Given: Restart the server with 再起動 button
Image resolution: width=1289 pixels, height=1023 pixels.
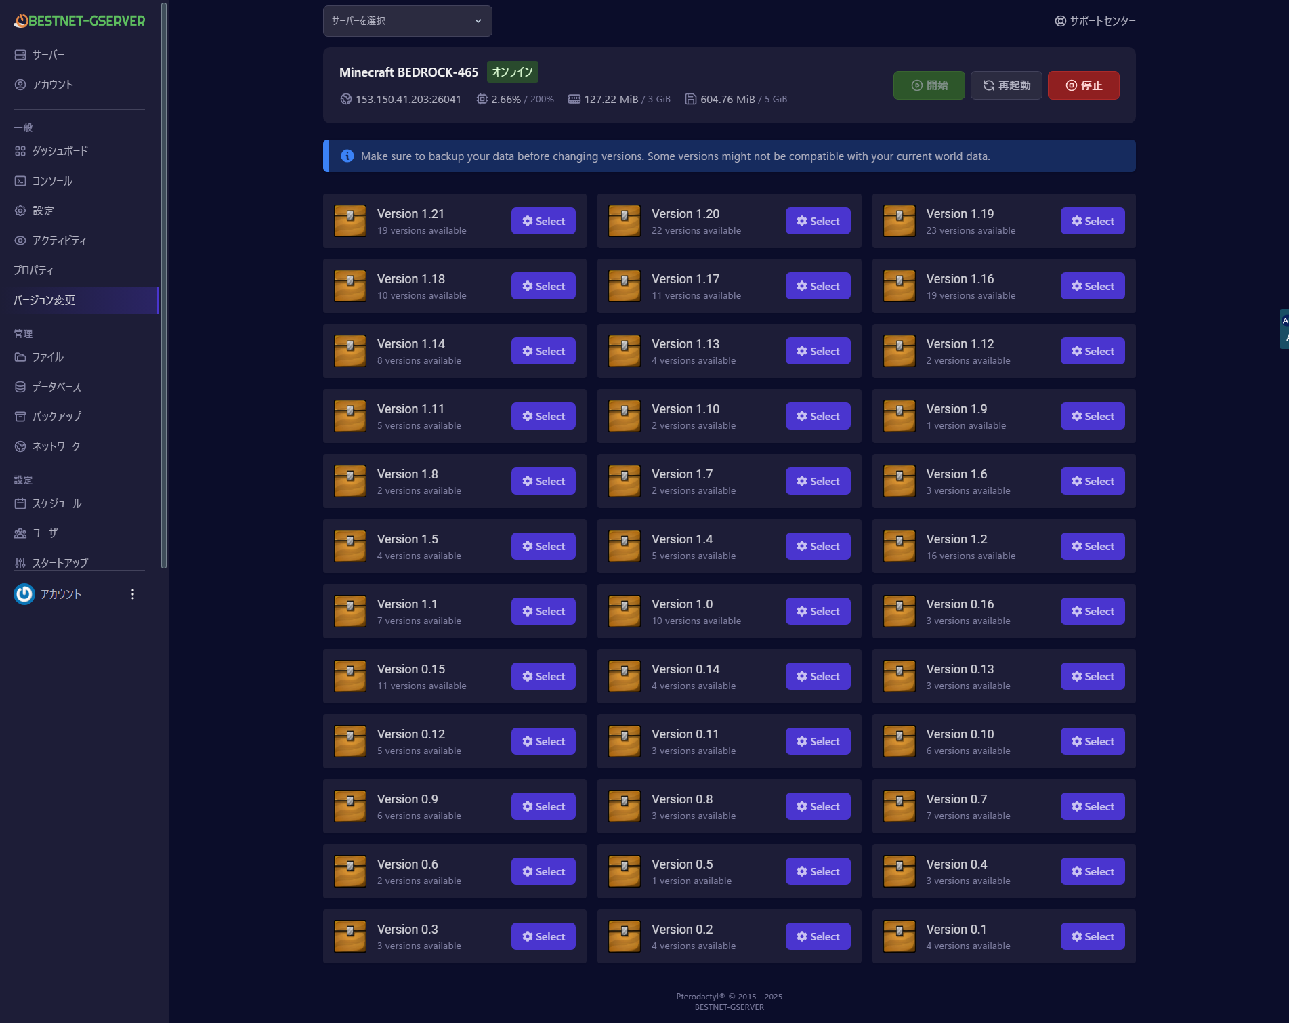Looking at the screenshot, I should [1007, 85].
